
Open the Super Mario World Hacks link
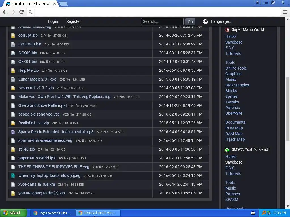[x=231, y=36]
